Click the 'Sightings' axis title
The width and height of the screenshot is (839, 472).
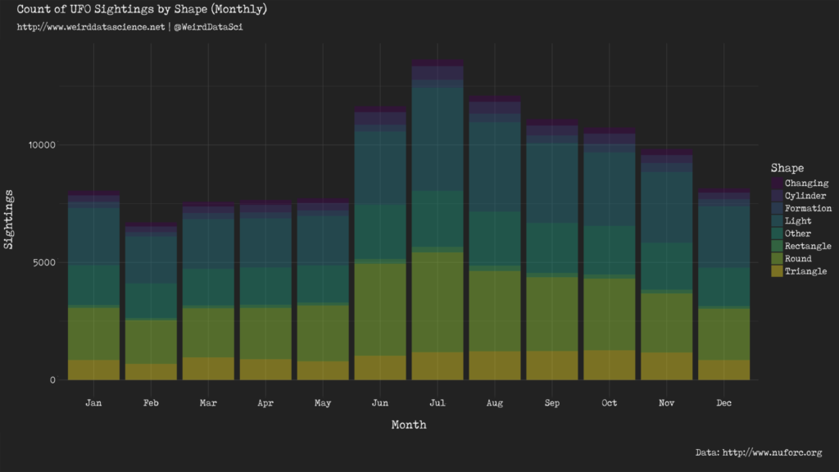pyautogui.click(x=8, y=220)
